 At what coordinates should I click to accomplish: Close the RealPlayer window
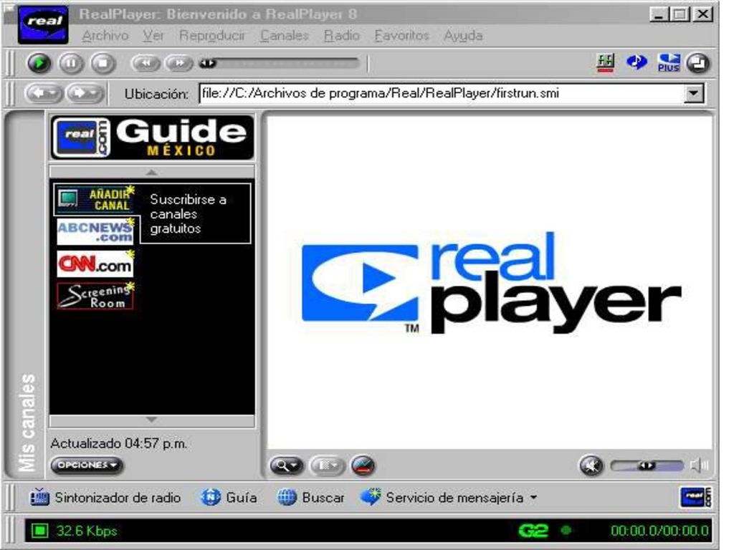[702, 14]
